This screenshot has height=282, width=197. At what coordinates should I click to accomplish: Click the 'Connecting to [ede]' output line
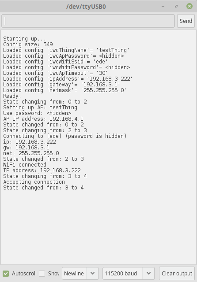[x=65, y=136]
